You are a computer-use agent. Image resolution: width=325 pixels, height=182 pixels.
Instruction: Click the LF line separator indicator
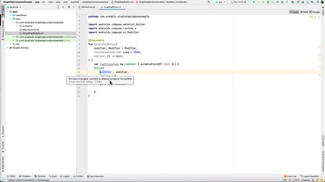(x=290, y=180)
